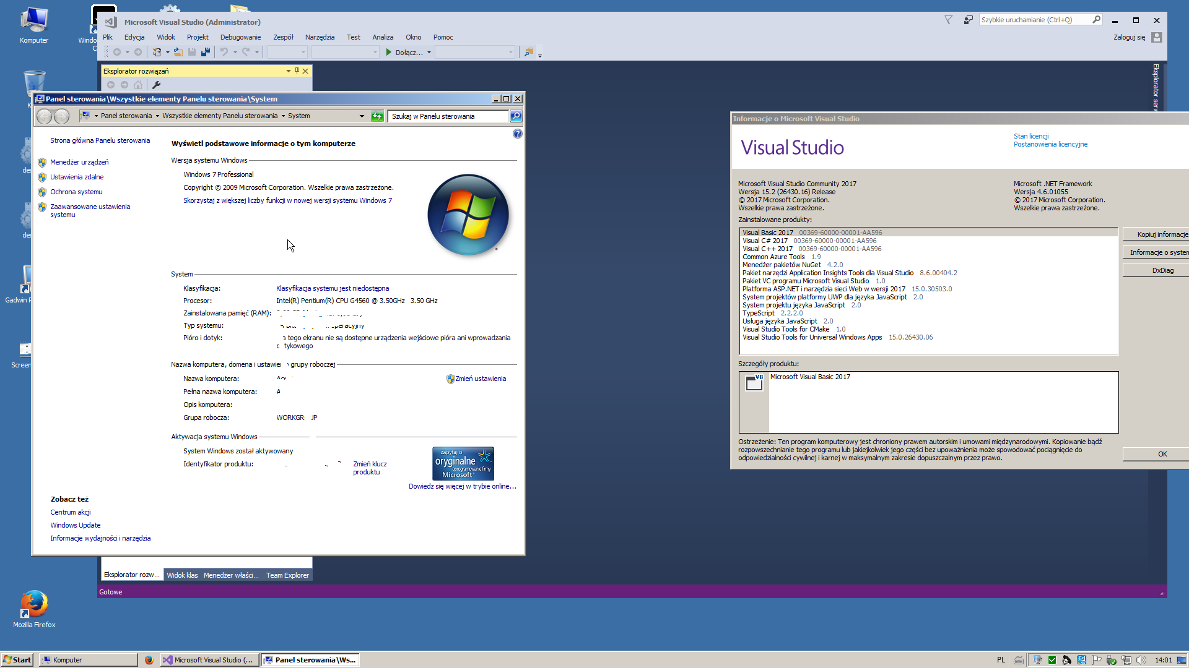Expand the Wszystkie elementy Panelu sterowania breadcrumb arrow
The width and height of the screenshot is (1189, 668).
point(283,116)
